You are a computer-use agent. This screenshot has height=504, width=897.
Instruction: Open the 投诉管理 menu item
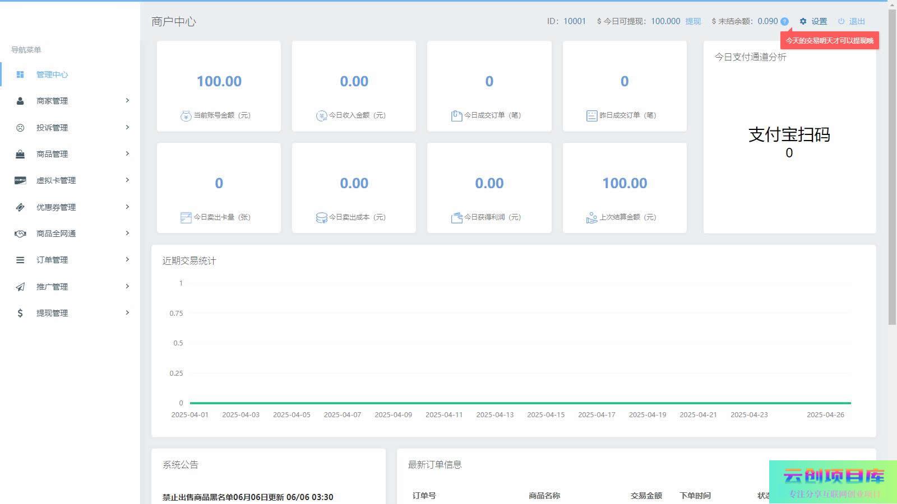52,128
